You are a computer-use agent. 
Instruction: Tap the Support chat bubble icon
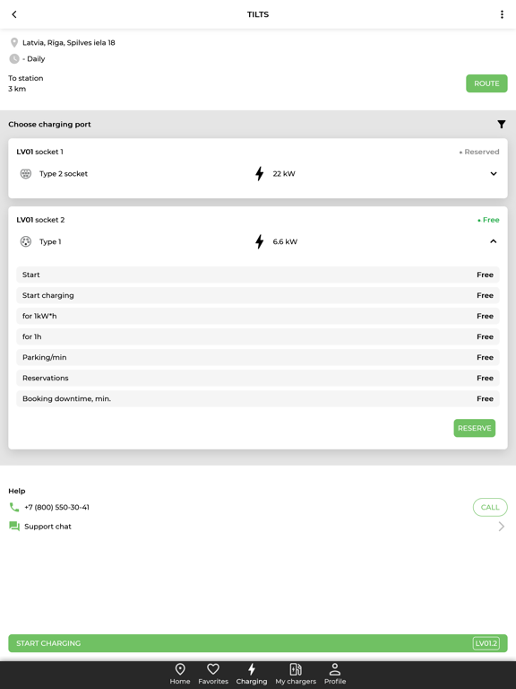point(14,527)
